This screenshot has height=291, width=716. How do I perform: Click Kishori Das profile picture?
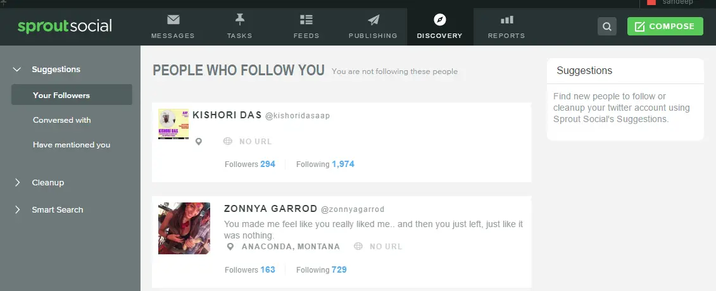coord(173,124)
